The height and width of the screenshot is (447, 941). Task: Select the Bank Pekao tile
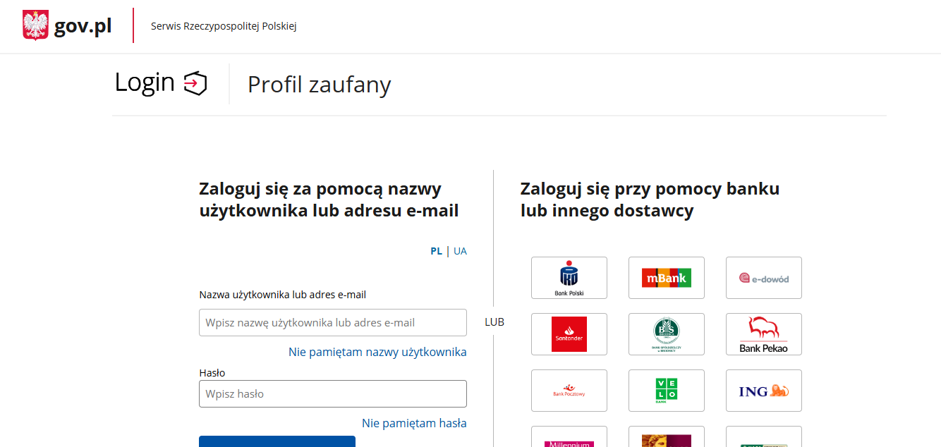(x=764, y=333)
